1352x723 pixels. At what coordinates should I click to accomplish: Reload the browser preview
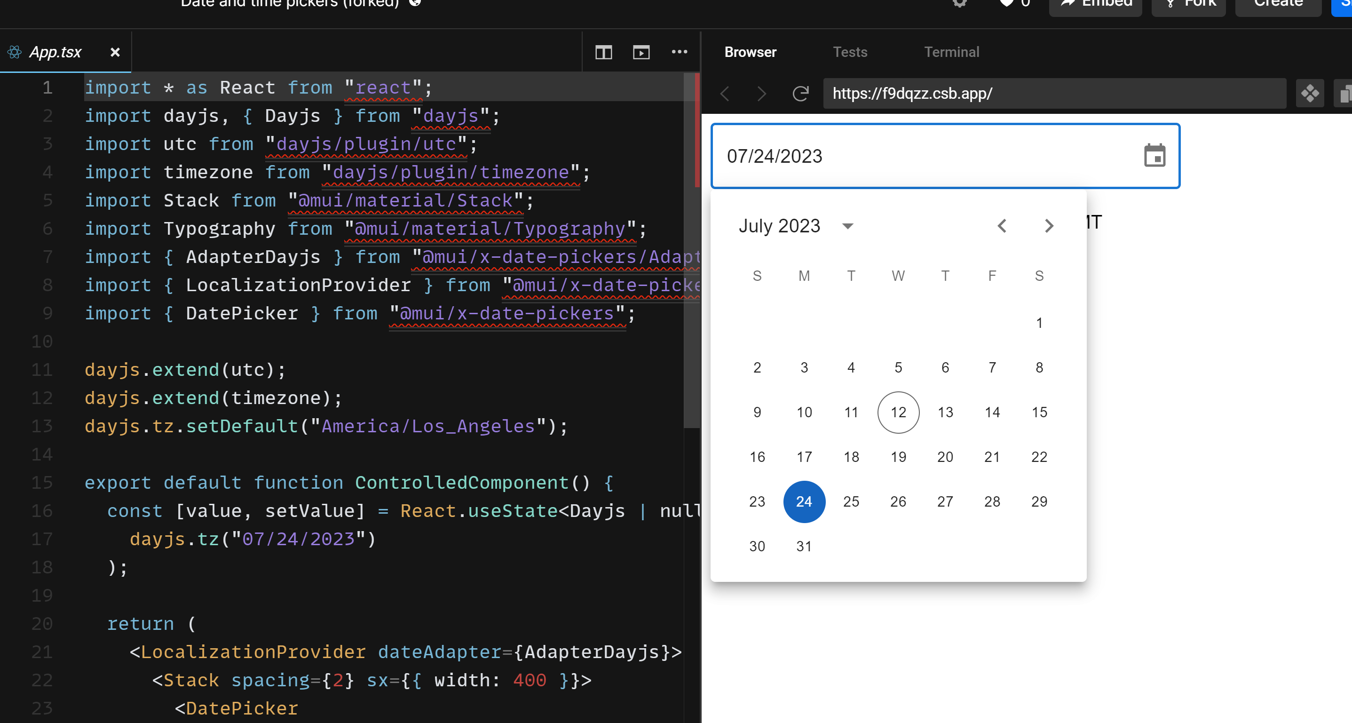(x=799, y=94)
